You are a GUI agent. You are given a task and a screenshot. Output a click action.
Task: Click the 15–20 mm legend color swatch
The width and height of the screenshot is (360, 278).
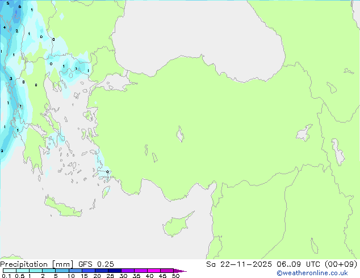coord(88,271)
